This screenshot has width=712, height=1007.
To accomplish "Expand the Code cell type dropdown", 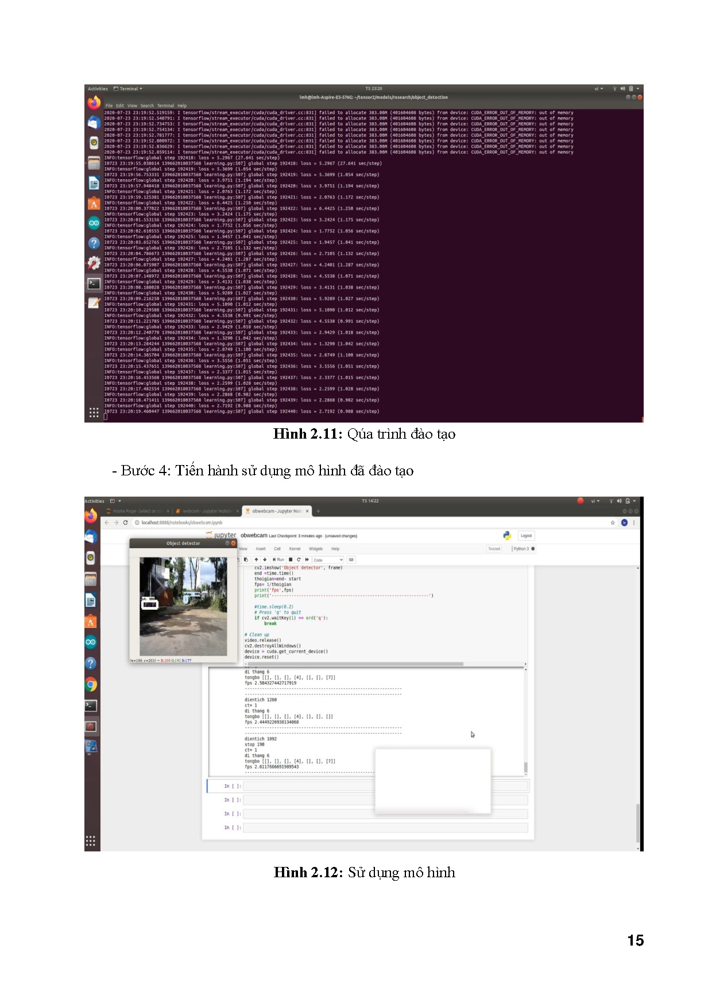I will [x=328, y=560].
